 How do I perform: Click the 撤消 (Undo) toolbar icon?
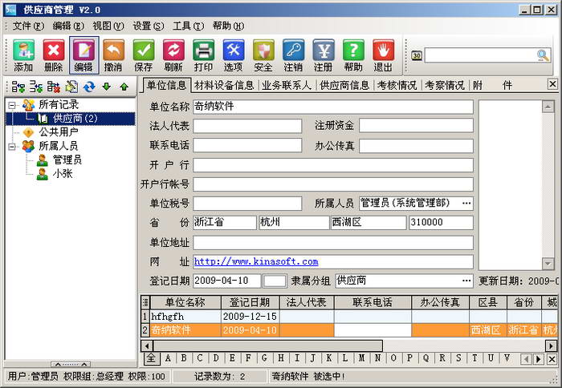point(114,55)
